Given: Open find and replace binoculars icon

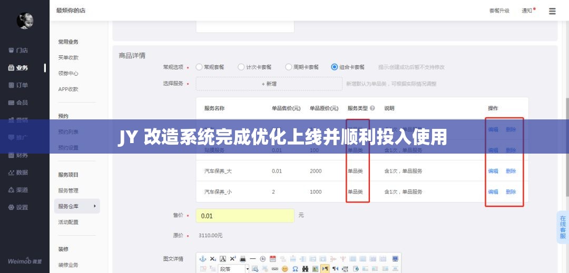Looking at the screenshot, I should pos(305,269).
